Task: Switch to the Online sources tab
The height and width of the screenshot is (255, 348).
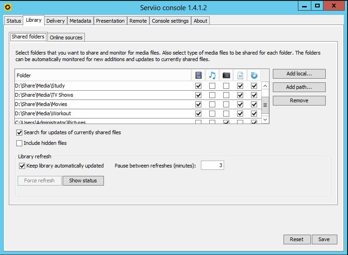Action: (66, 37)
